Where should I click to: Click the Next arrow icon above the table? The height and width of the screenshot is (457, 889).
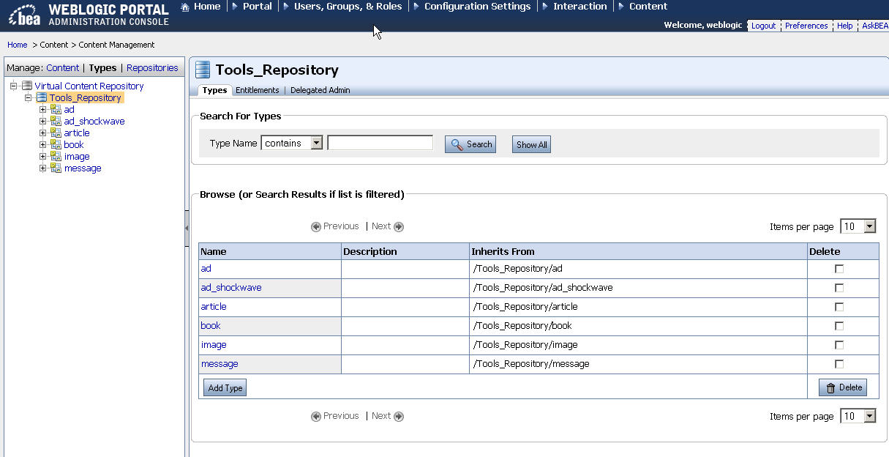click(399, 226)
